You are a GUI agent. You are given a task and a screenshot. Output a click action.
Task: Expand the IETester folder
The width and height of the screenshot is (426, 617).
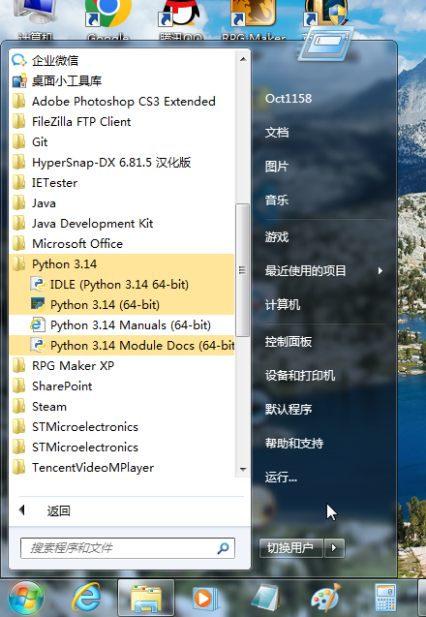(122, 182)
